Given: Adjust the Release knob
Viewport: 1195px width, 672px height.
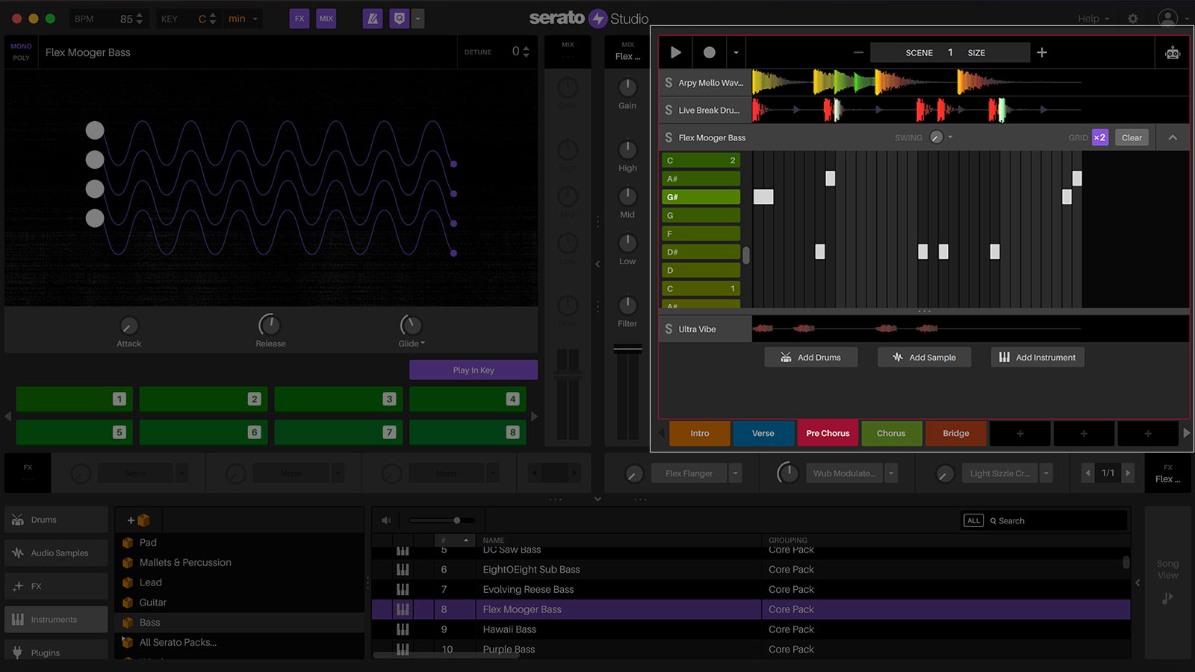Looking at the screenshot, I should click(270, 325).
